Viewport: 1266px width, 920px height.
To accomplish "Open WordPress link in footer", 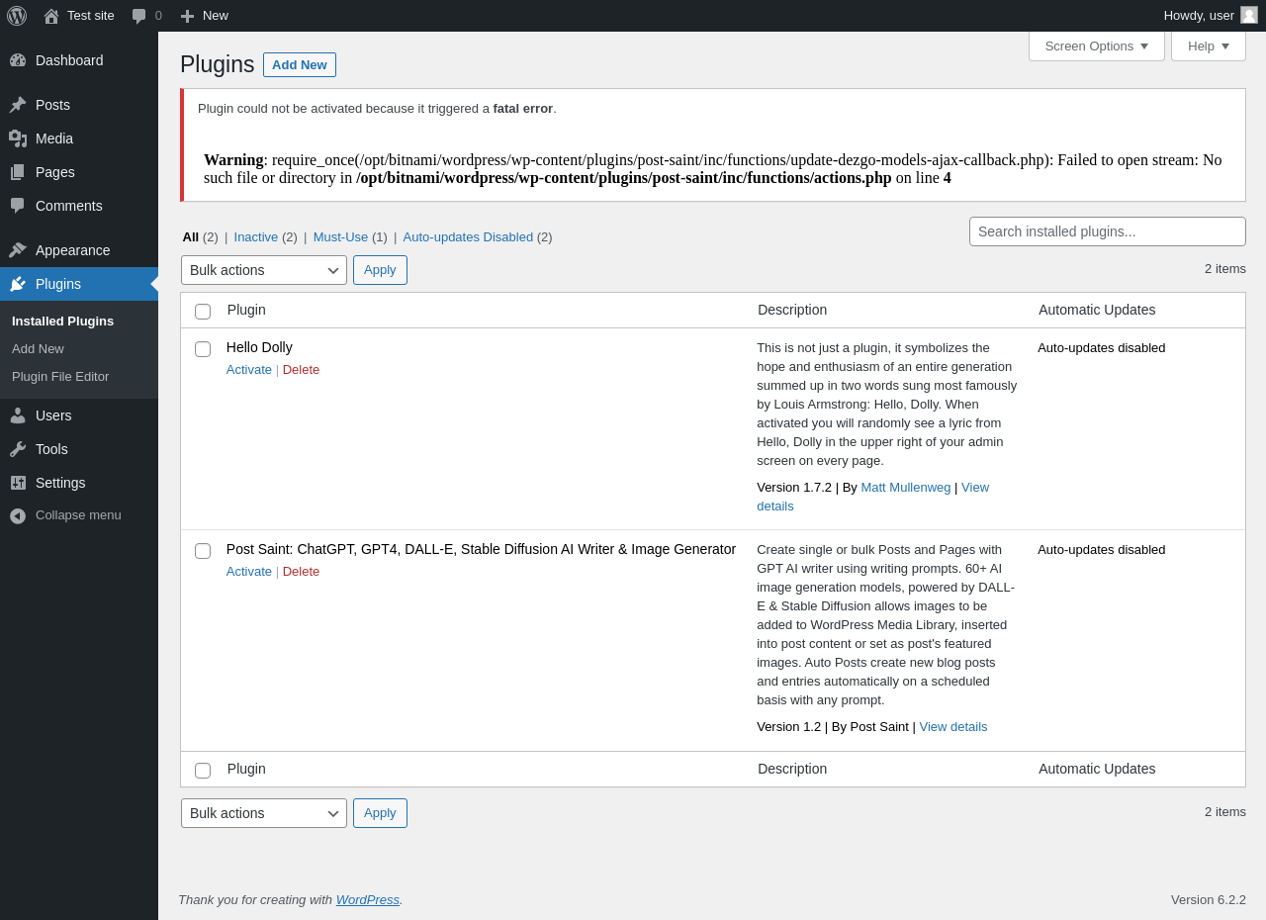I will point(368,900).
